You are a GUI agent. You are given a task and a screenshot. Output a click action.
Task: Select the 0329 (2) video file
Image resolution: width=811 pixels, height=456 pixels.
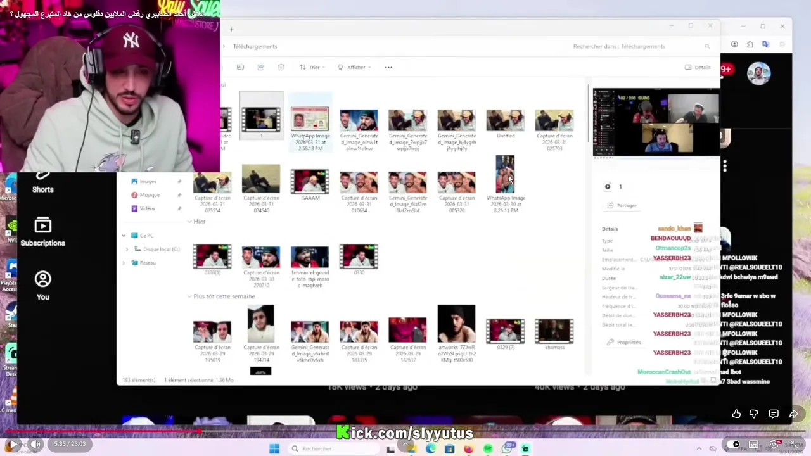pyautogui.click(x=505, y=334)
